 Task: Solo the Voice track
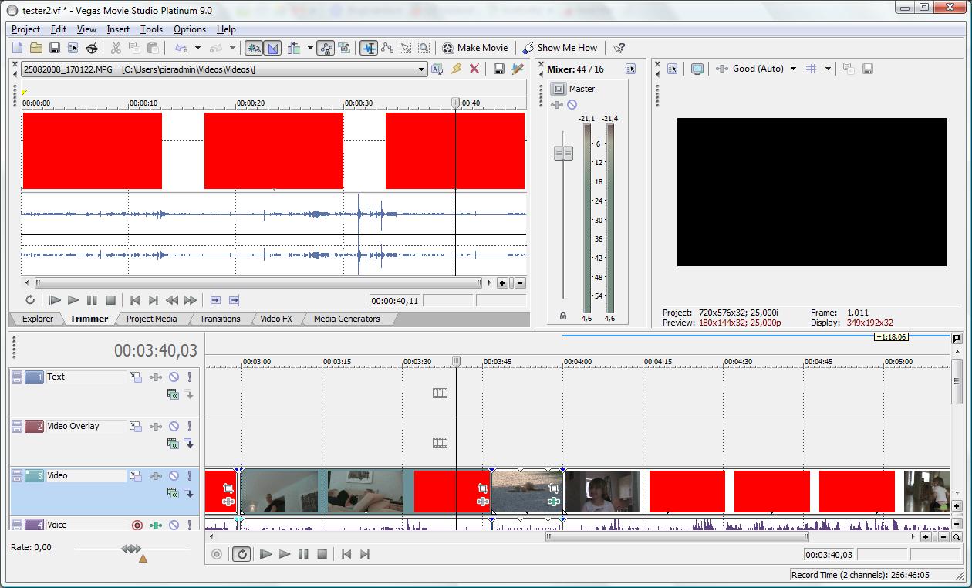click(x=189, y=525)
